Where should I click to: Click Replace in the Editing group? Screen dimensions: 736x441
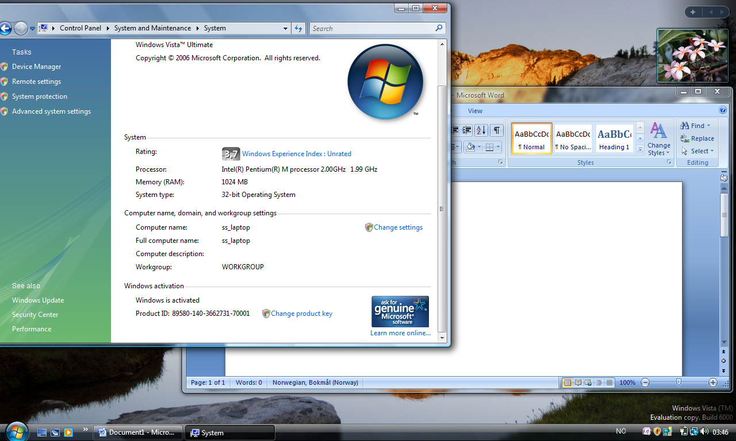(x=697, y=138)
